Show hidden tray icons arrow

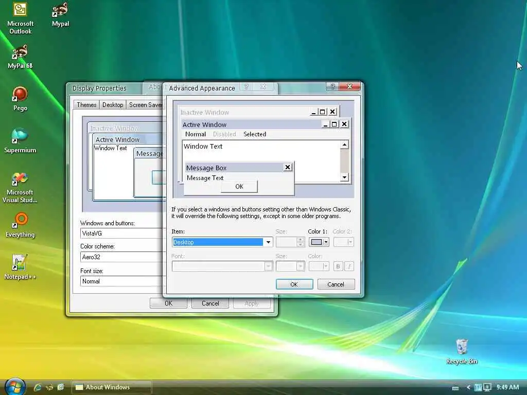pyautogui.click(x=468, y=387)
